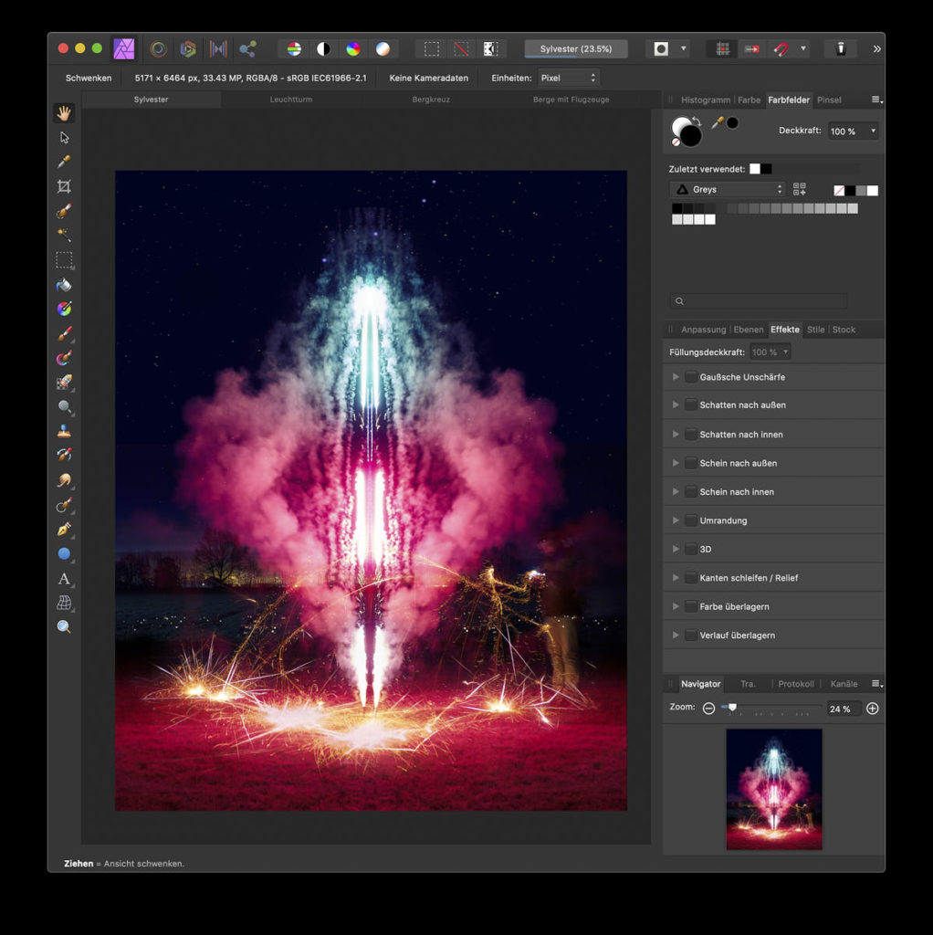This screenshot has width=933, height=935.
Task: Expand Verlauf überlagern settings
Action: coord(676,636)
